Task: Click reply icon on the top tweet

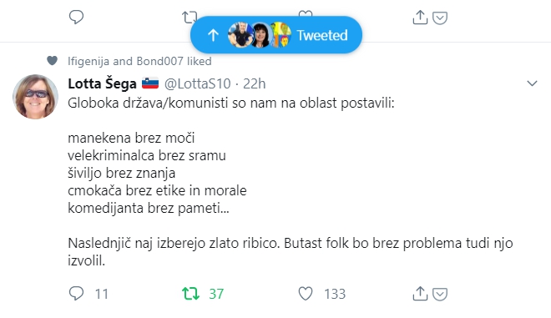Action: (x=76, y=17)
